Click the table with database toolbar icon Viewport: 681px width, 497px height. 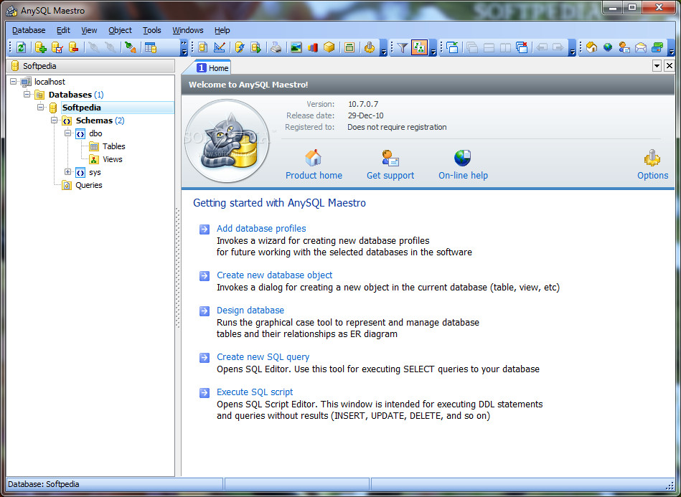[151, 47]
